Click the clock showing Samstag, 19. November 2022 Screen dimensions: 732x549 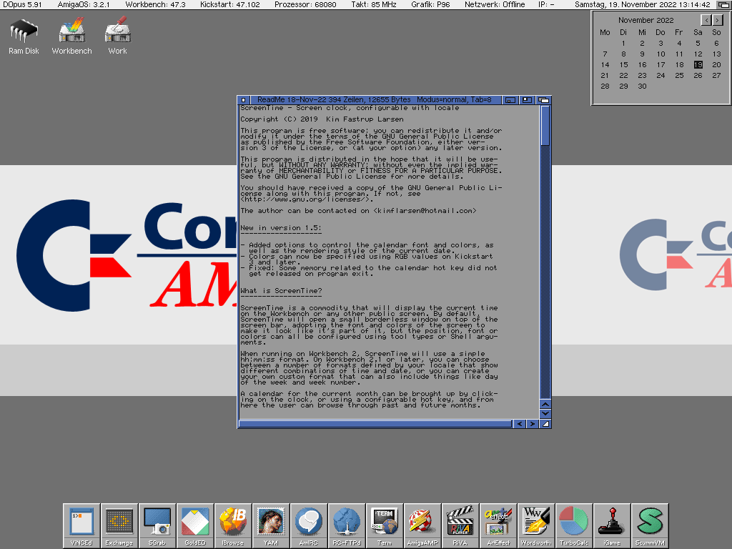[x=643, y=5]
